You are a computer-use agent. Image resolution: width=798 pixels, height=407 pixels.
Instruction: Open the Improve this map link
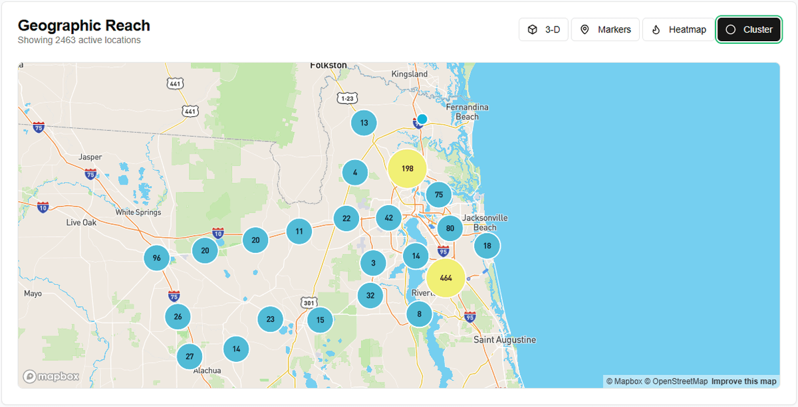(x=743, y=381)
